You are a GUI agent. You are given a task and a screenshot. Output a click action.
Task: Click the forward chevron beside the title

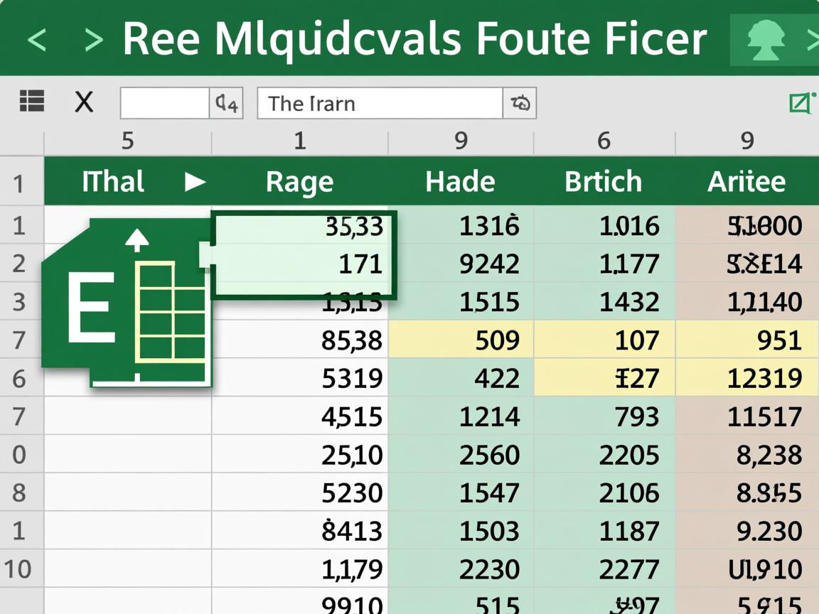pyautogui.click(x=94, y=40)
